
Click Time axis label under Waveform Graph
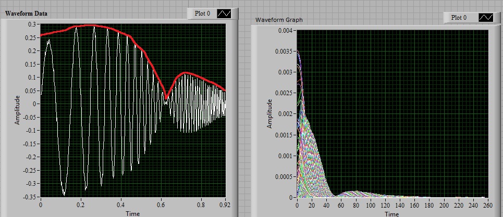[x=391, y=214]
